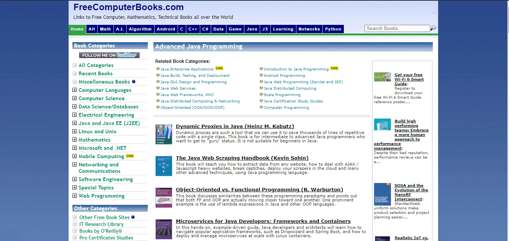
Task: Open Java Enterprise Applications category link
Action: 187,69
